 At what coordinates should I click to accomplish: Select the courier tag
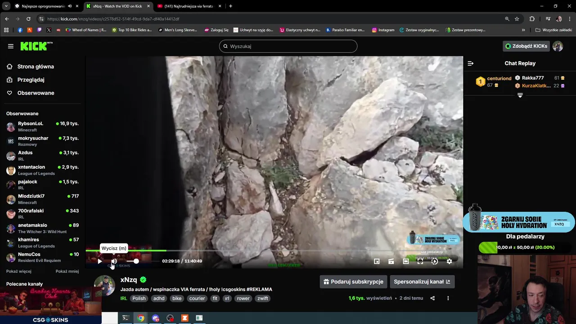point(197,298)
